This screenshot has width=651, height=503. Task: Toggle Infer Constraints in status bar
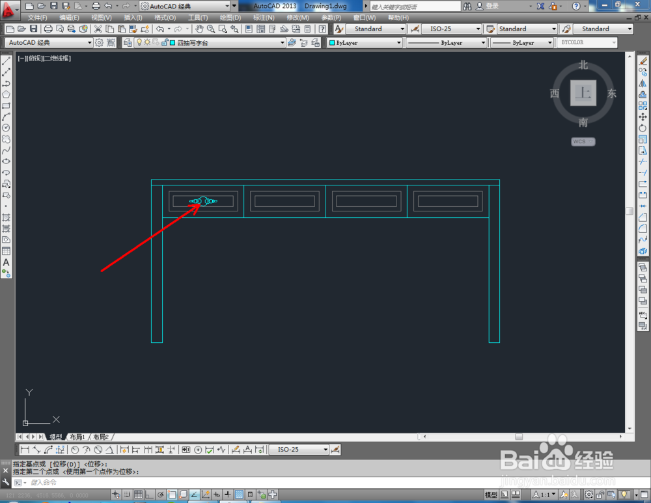(116, 495)
